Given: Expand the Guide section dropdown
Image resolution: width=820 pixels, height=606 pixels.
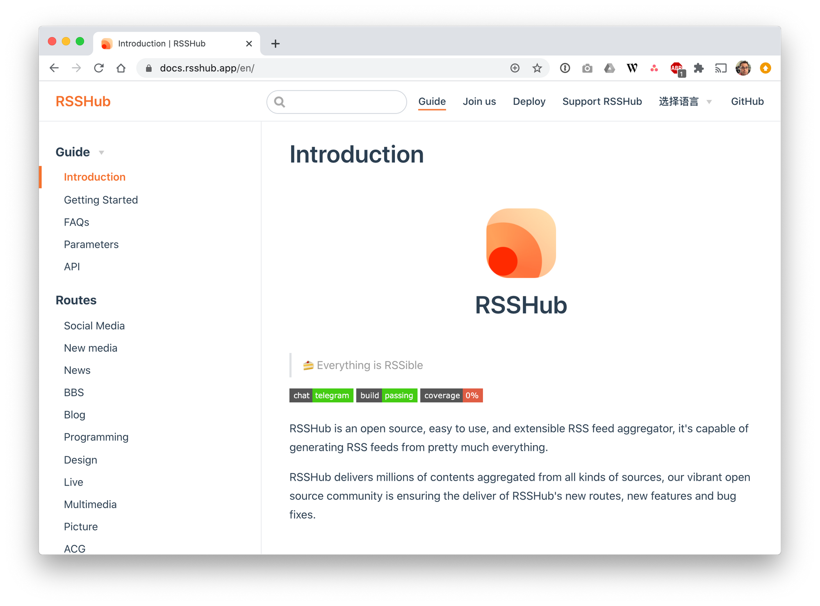Looking at the screenshot, I should point(102,152).
